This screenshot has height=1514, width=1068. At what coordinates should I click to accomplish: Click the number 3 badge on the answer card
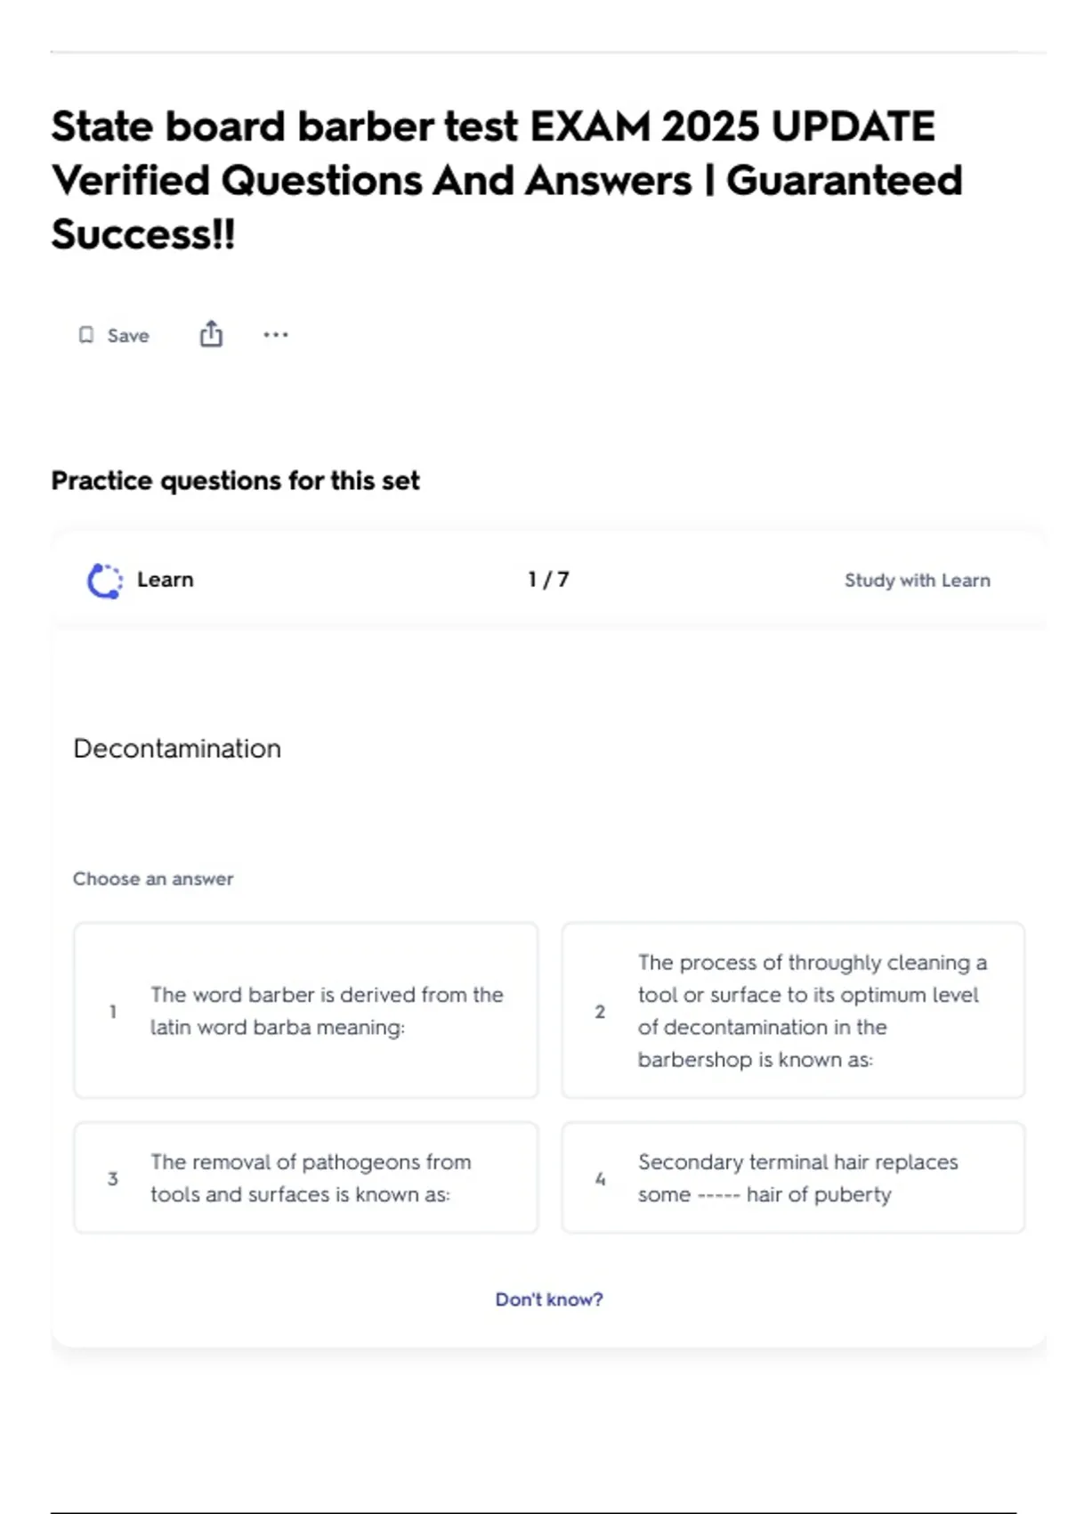[113, 1179]
